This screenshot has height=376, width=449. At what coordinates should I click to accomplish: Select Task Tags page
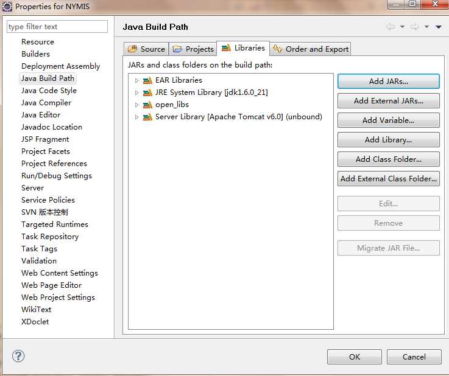[x=39, y=249]
